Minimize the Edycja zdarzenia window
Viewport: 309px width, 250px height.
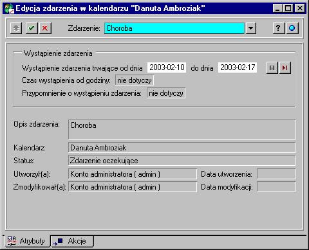(x=277, y=8)
